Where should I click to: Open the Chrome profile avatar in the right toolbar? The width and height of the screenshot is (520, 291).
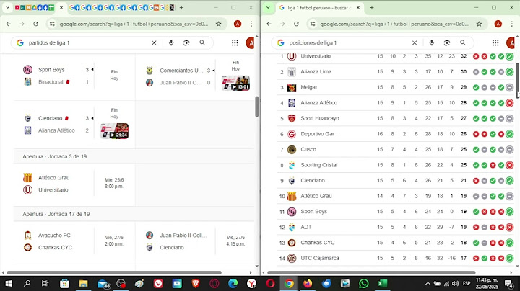pyautogui.click(x=498, y=24)
